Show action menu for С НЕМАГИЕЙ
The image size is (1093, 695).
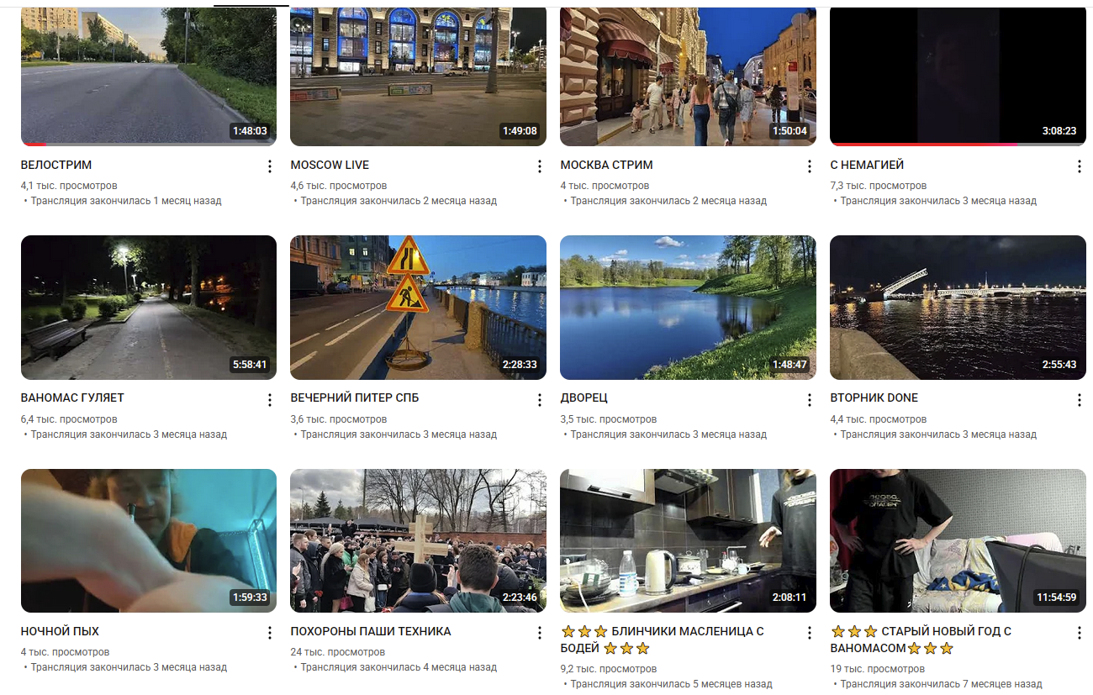pyautogui.click(x=1080, y=166)
